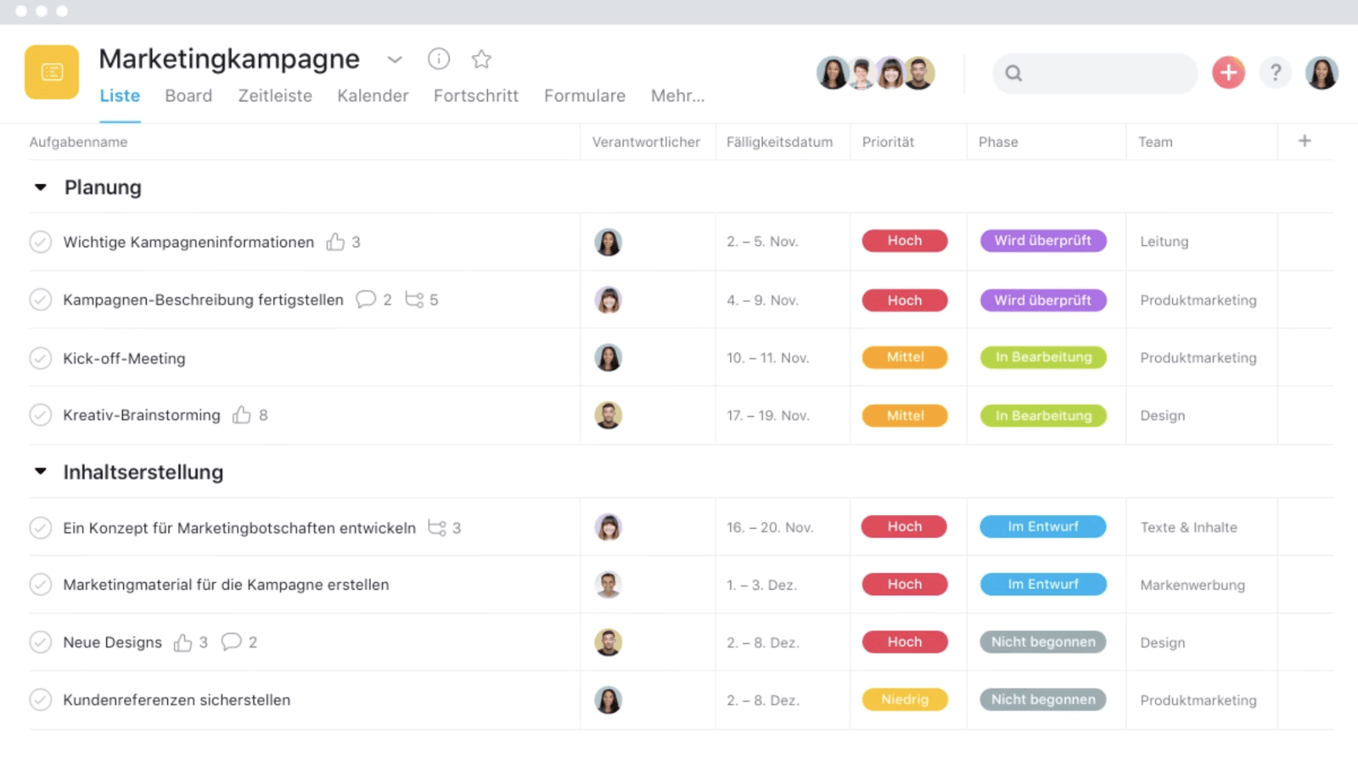Open comments on Neue Designs
This screenshot has width=1358, height=769.
point(231,642)
